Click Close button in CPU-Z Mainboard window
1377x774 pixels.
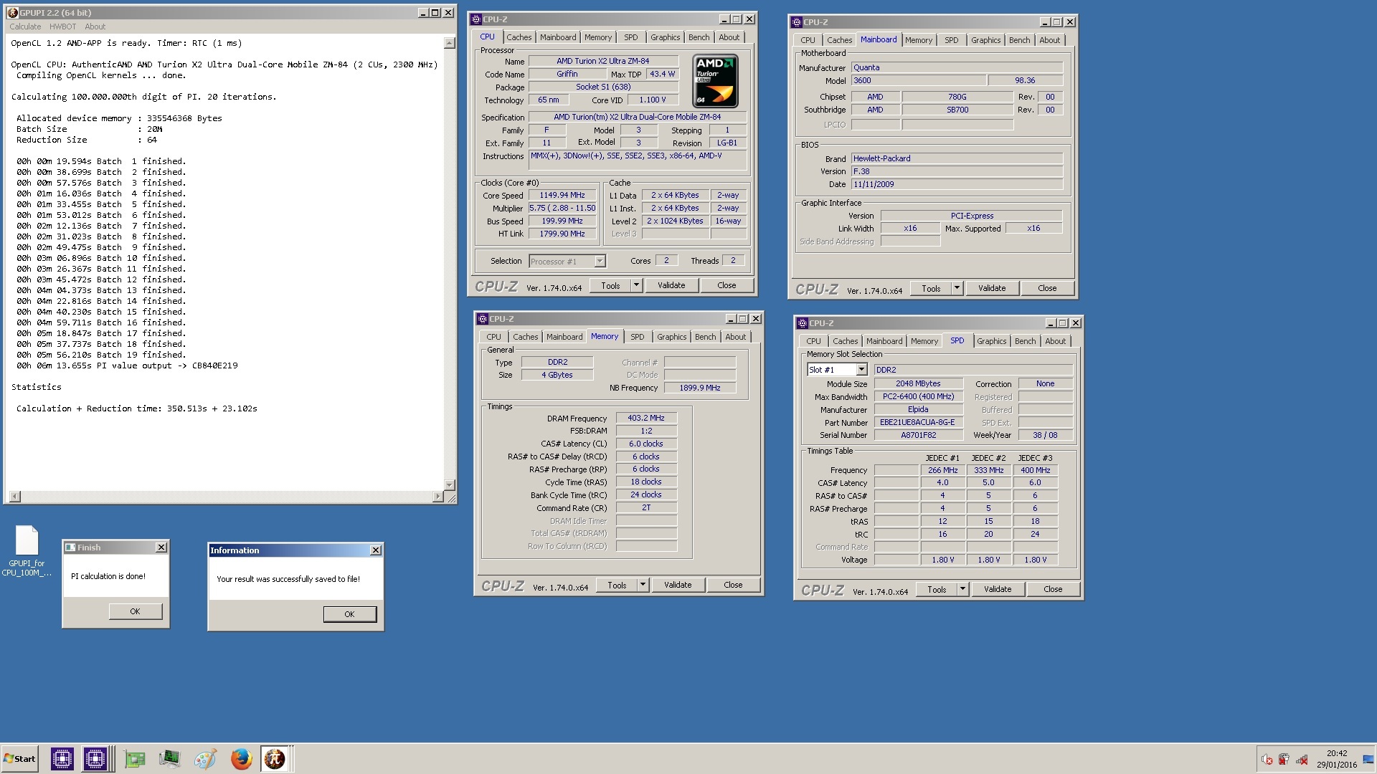tap(1047, 288)
